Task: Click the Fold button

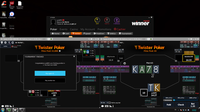Action: coord(169,105)
